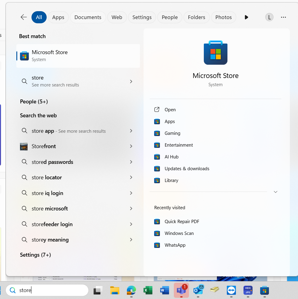The height and width of the screenshot is (299, 298).
Task: Open the Microsoft Store best match result
Action: pyautogui.click(x=78, y=56)
